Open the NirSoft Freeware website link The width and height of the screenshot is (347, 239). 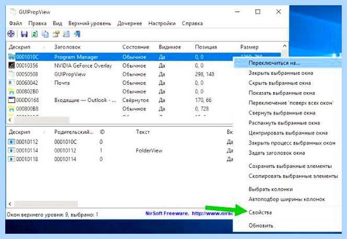pos(189,214)
